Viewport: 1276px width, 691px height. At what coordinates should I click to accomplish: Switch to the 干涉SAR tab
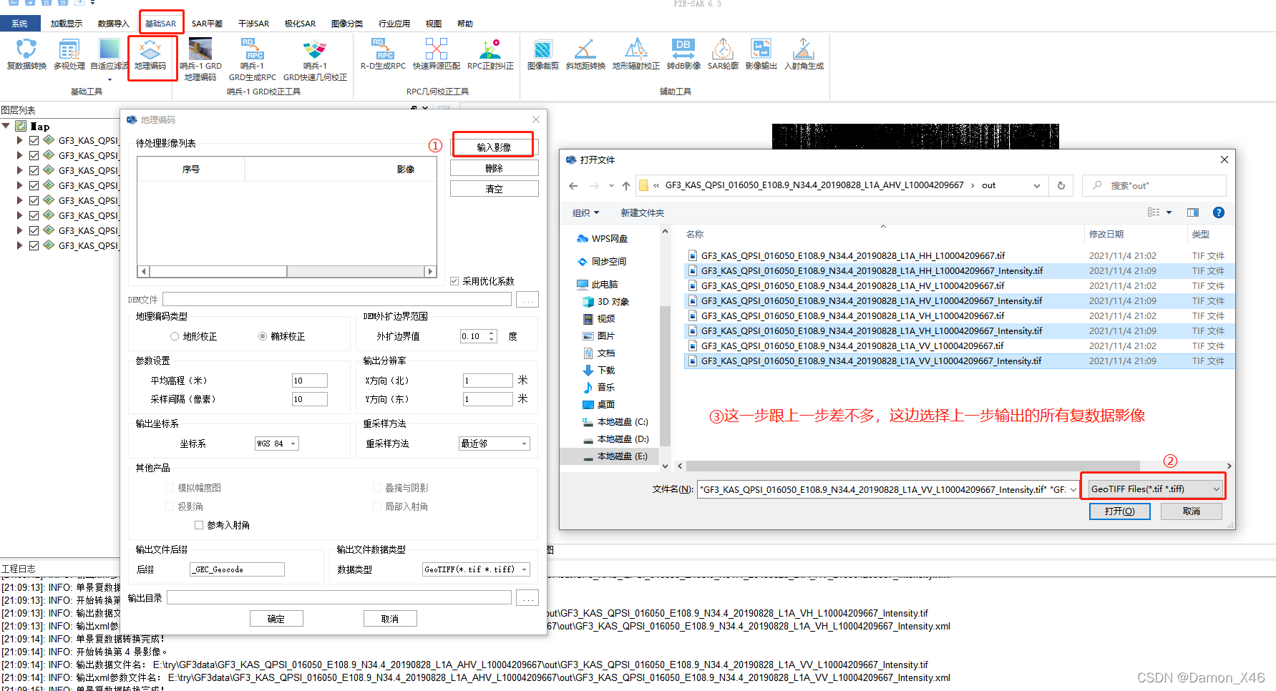[253, 24]
